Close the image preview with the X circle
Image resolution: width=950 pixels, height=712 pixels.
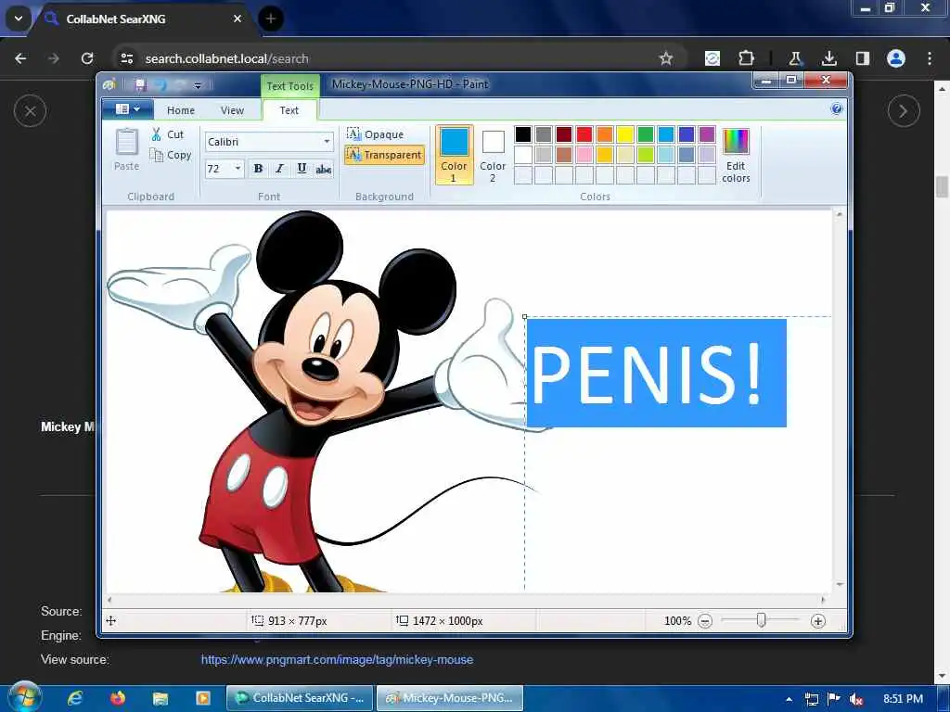[x=31, y=111]
